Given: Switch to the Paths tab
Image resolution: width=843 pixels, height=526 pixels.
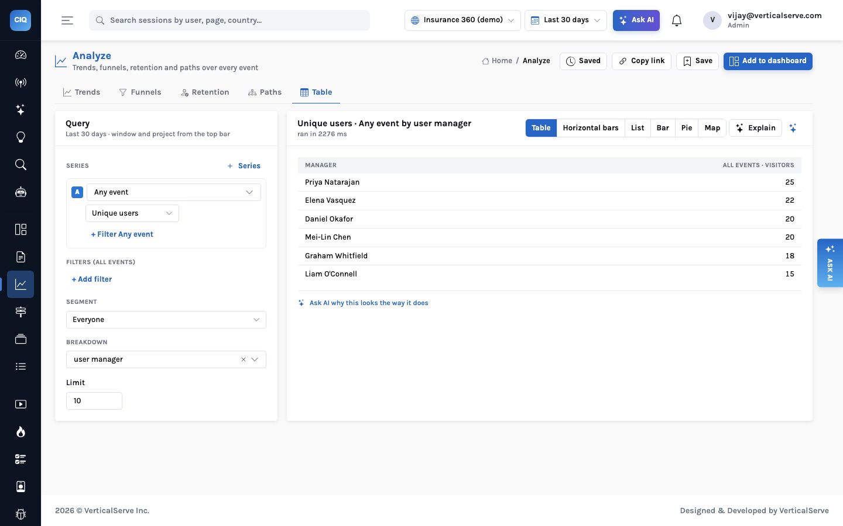Looking at the screenshot, I should [265, 92].
